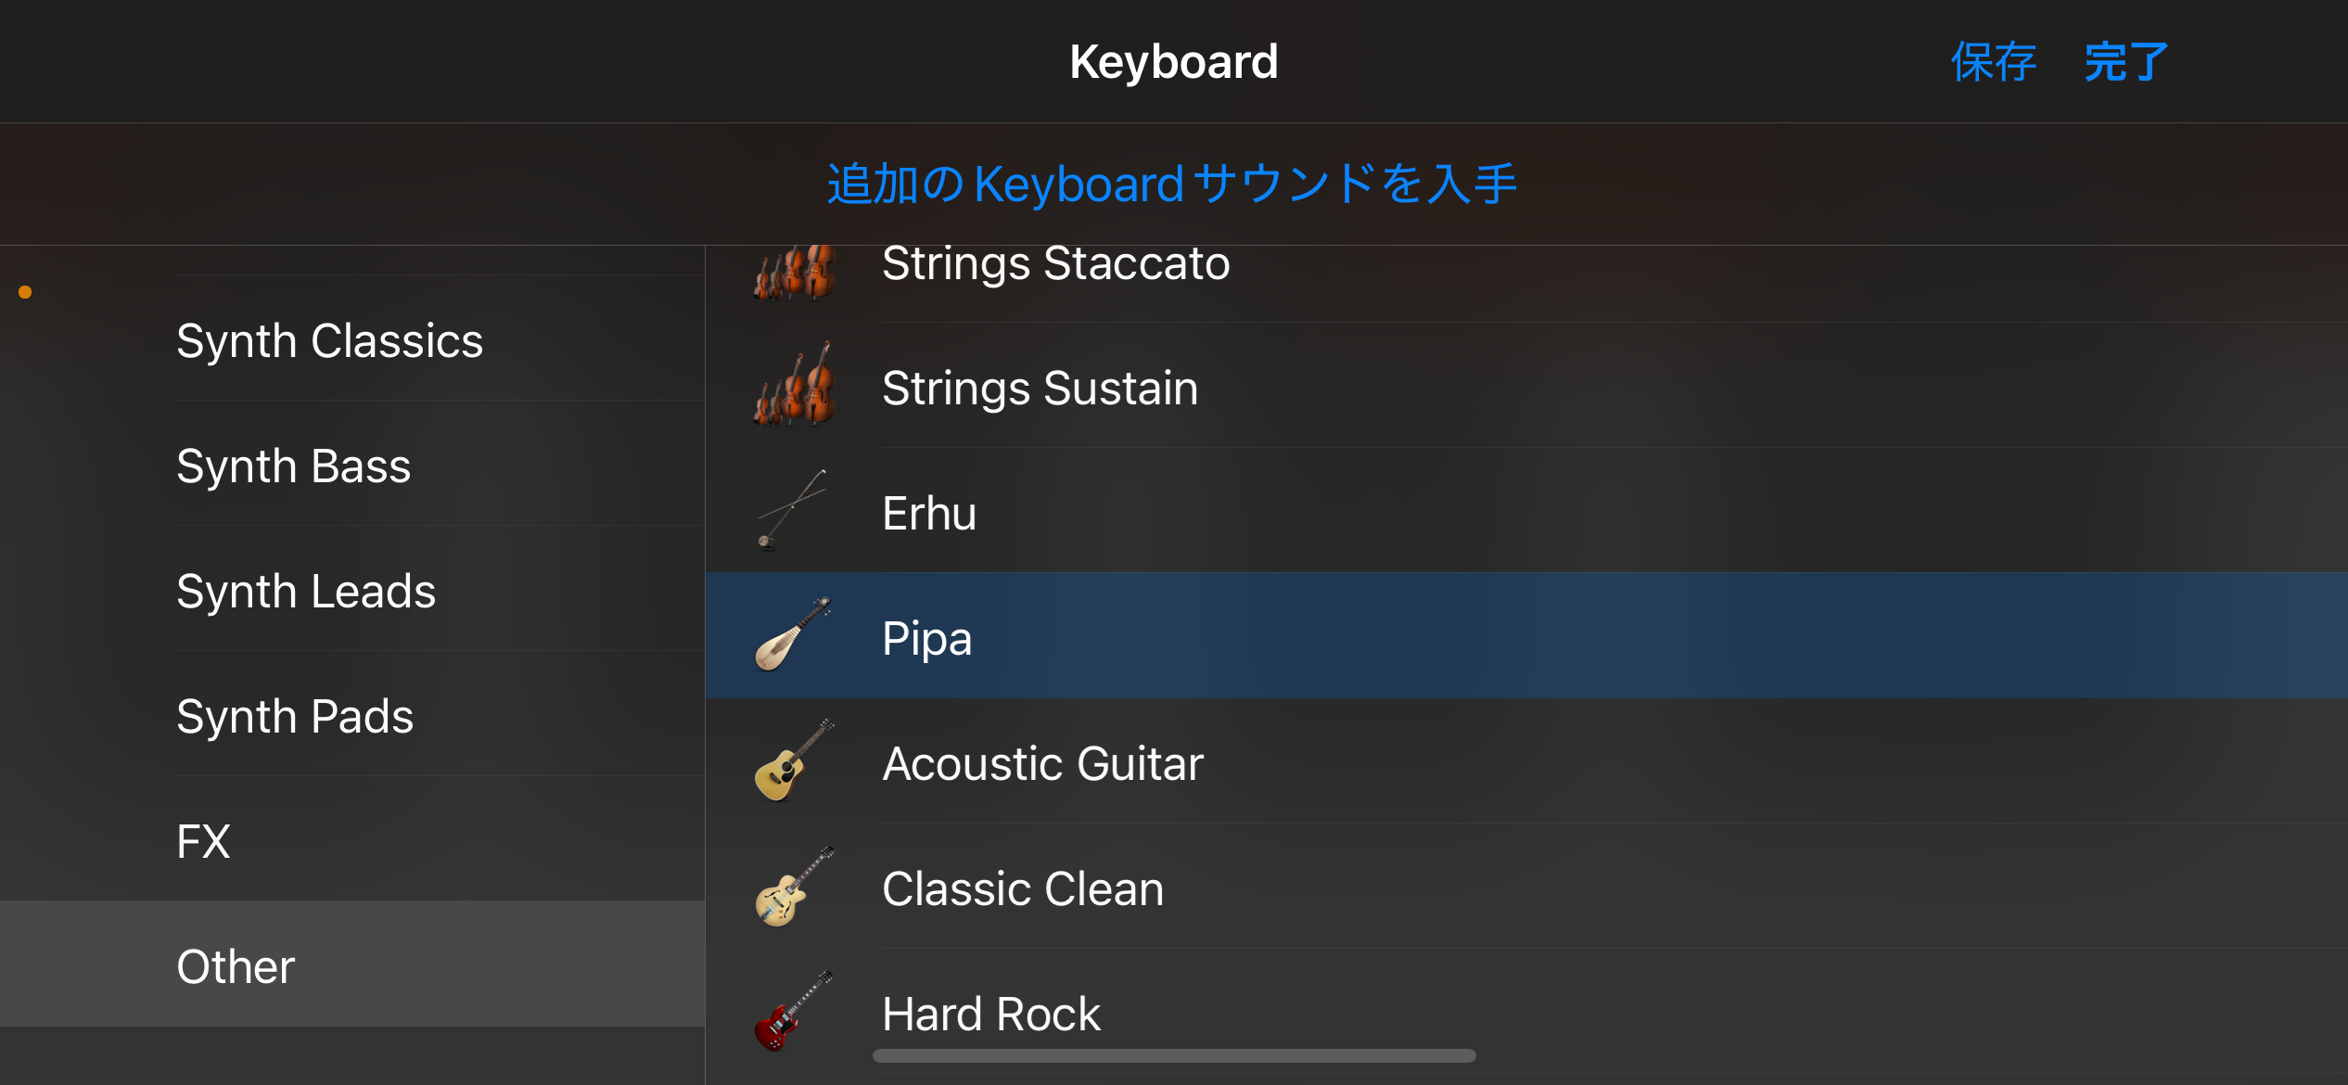Select the Other category in sidebar
The height and width of the screenshot is (1085, 2348).
click(236, 966)
